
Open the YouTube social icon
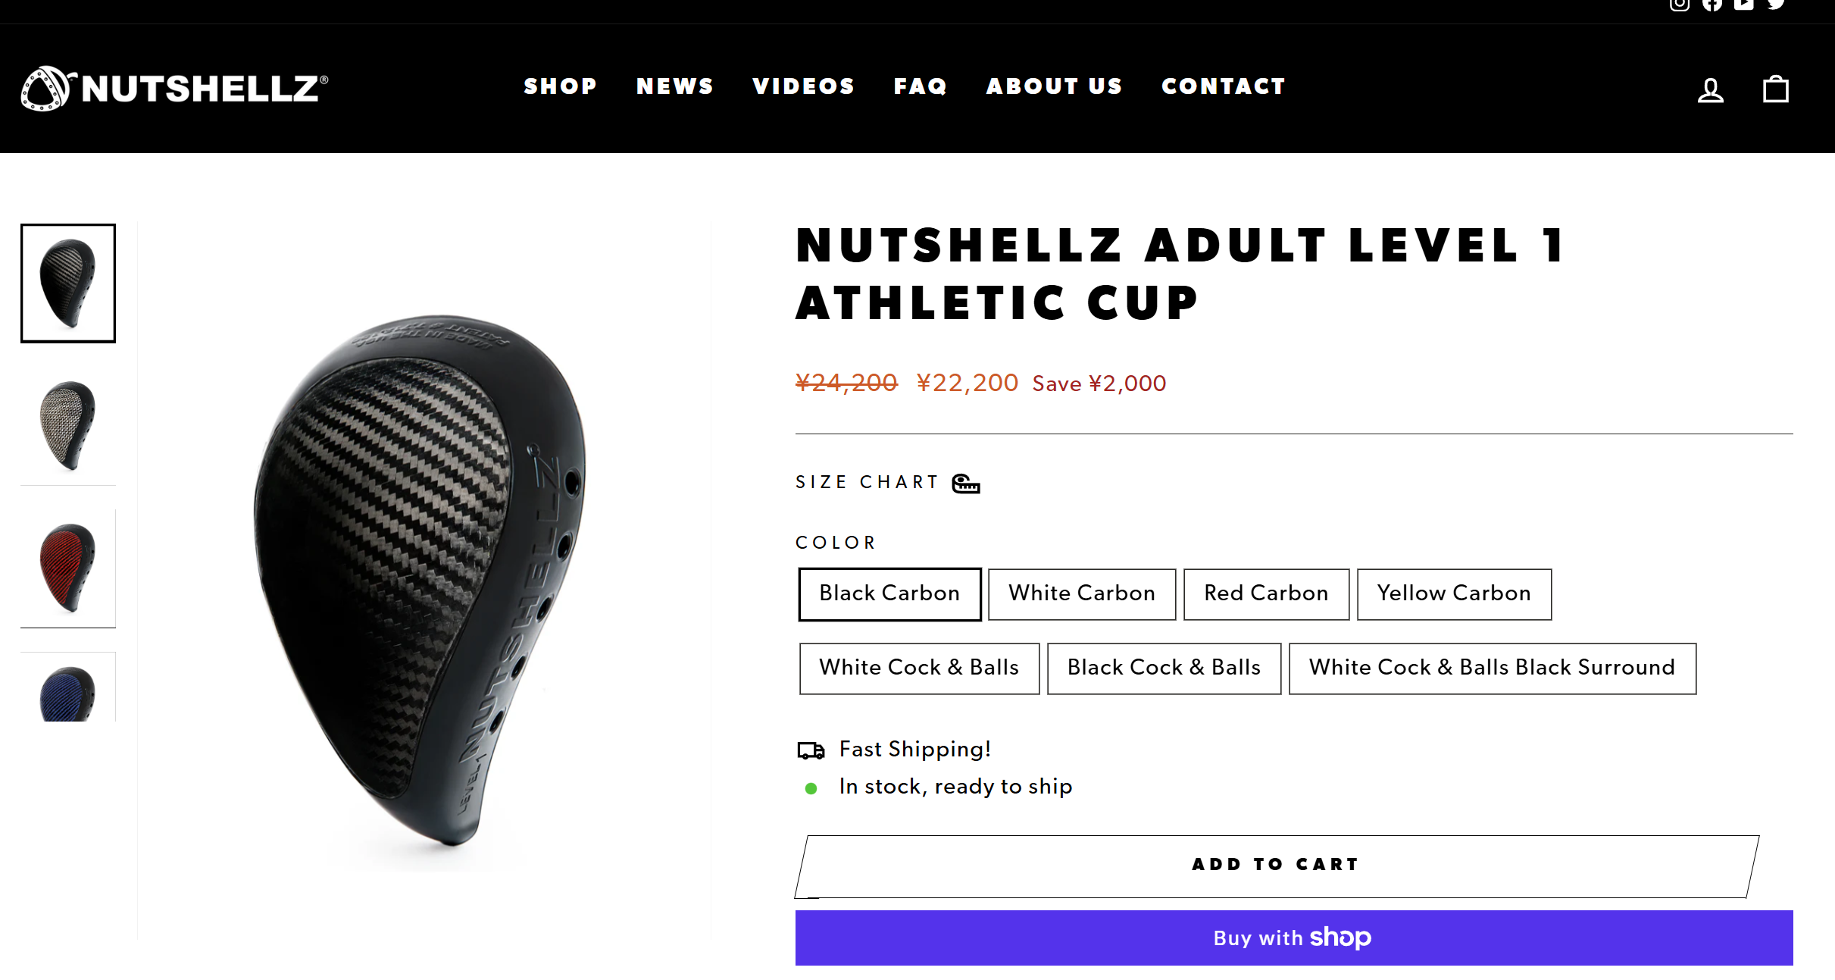pyautogui.click(x=1744, y=5)
